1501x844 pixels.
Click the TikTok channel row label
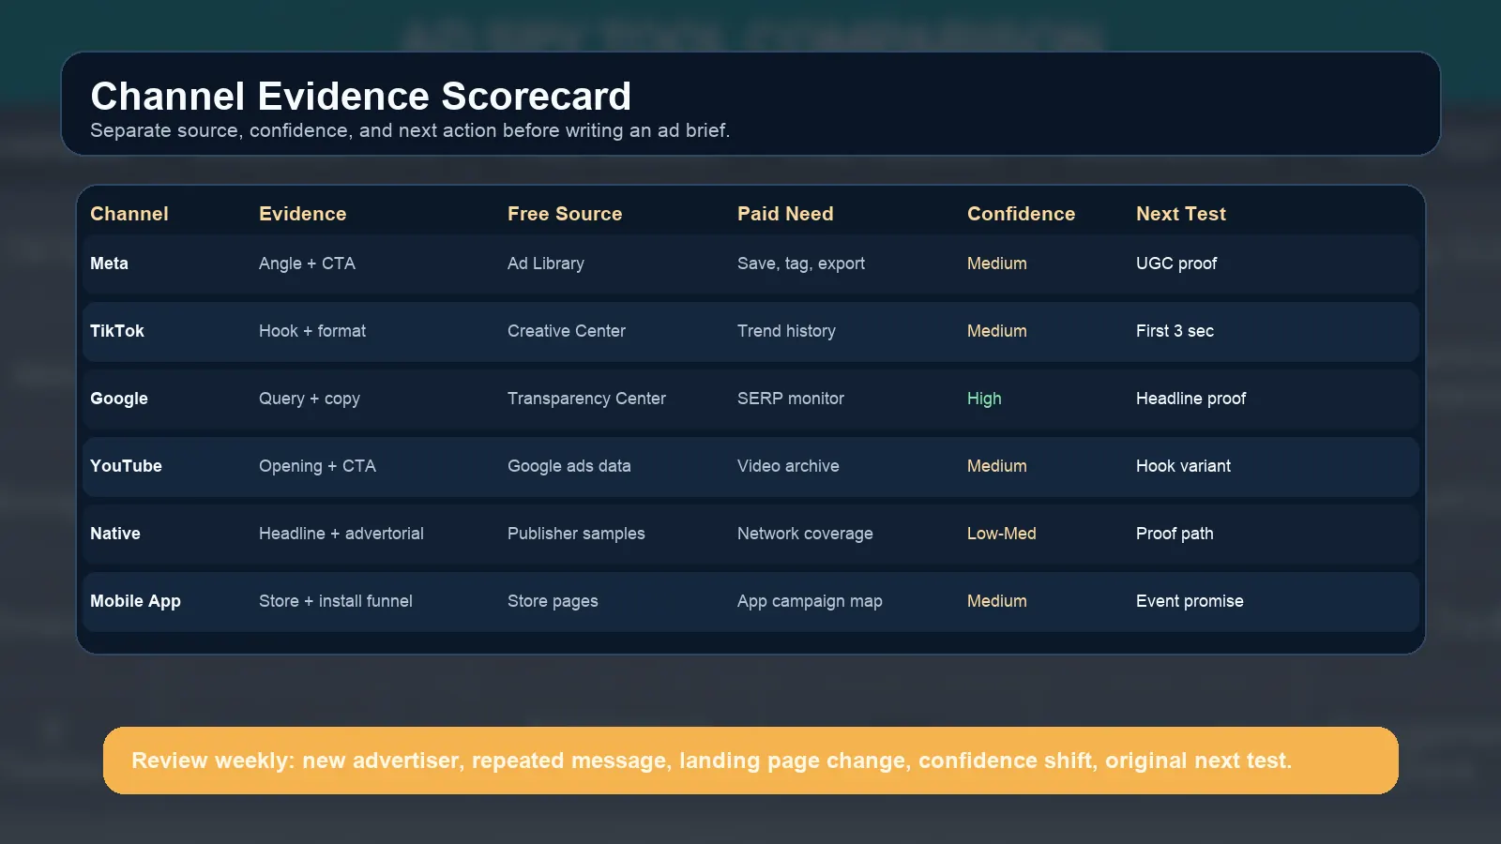[x=117, y=331]
